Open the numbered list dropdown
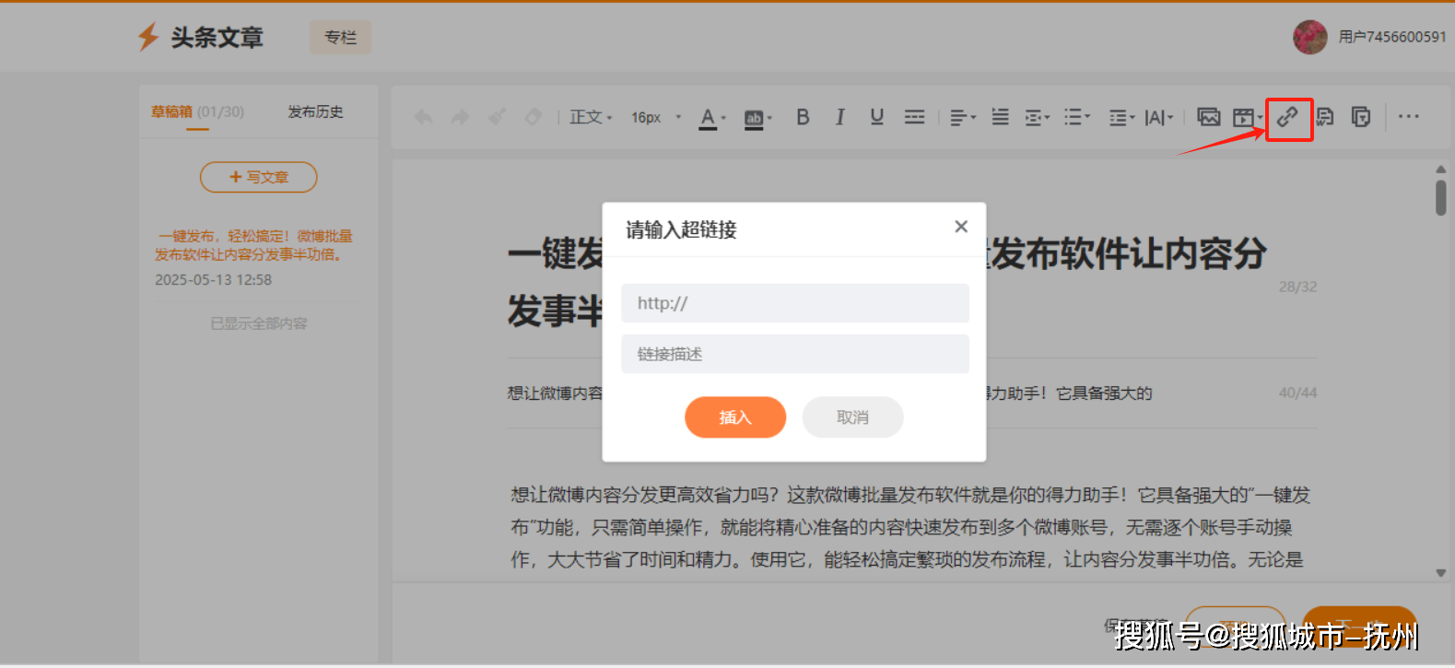Viewport: 1455px width, 668px height. pos(1121,117)
